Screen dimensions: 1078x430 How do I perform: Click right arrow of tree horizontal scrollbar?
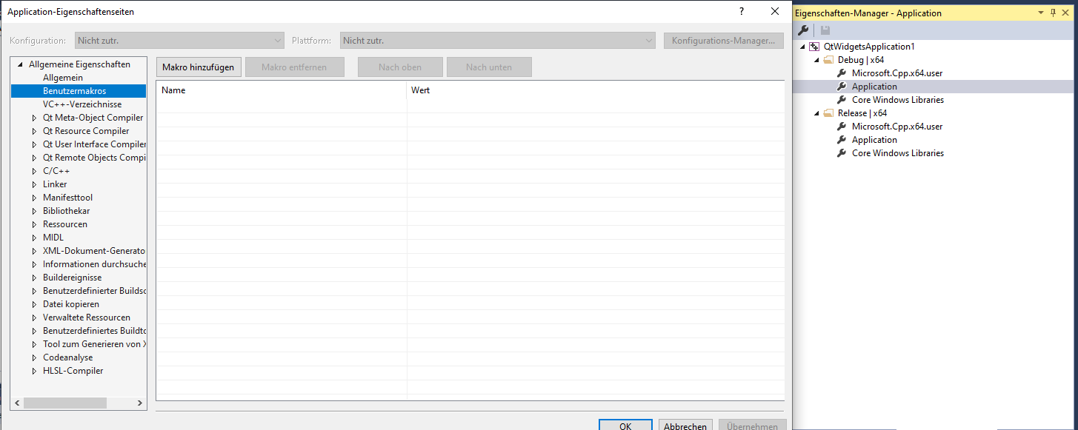tap(140, 403)
